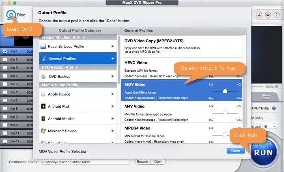Select title 11 row
This screenshot has width=284, height=172.
[17, 133]
